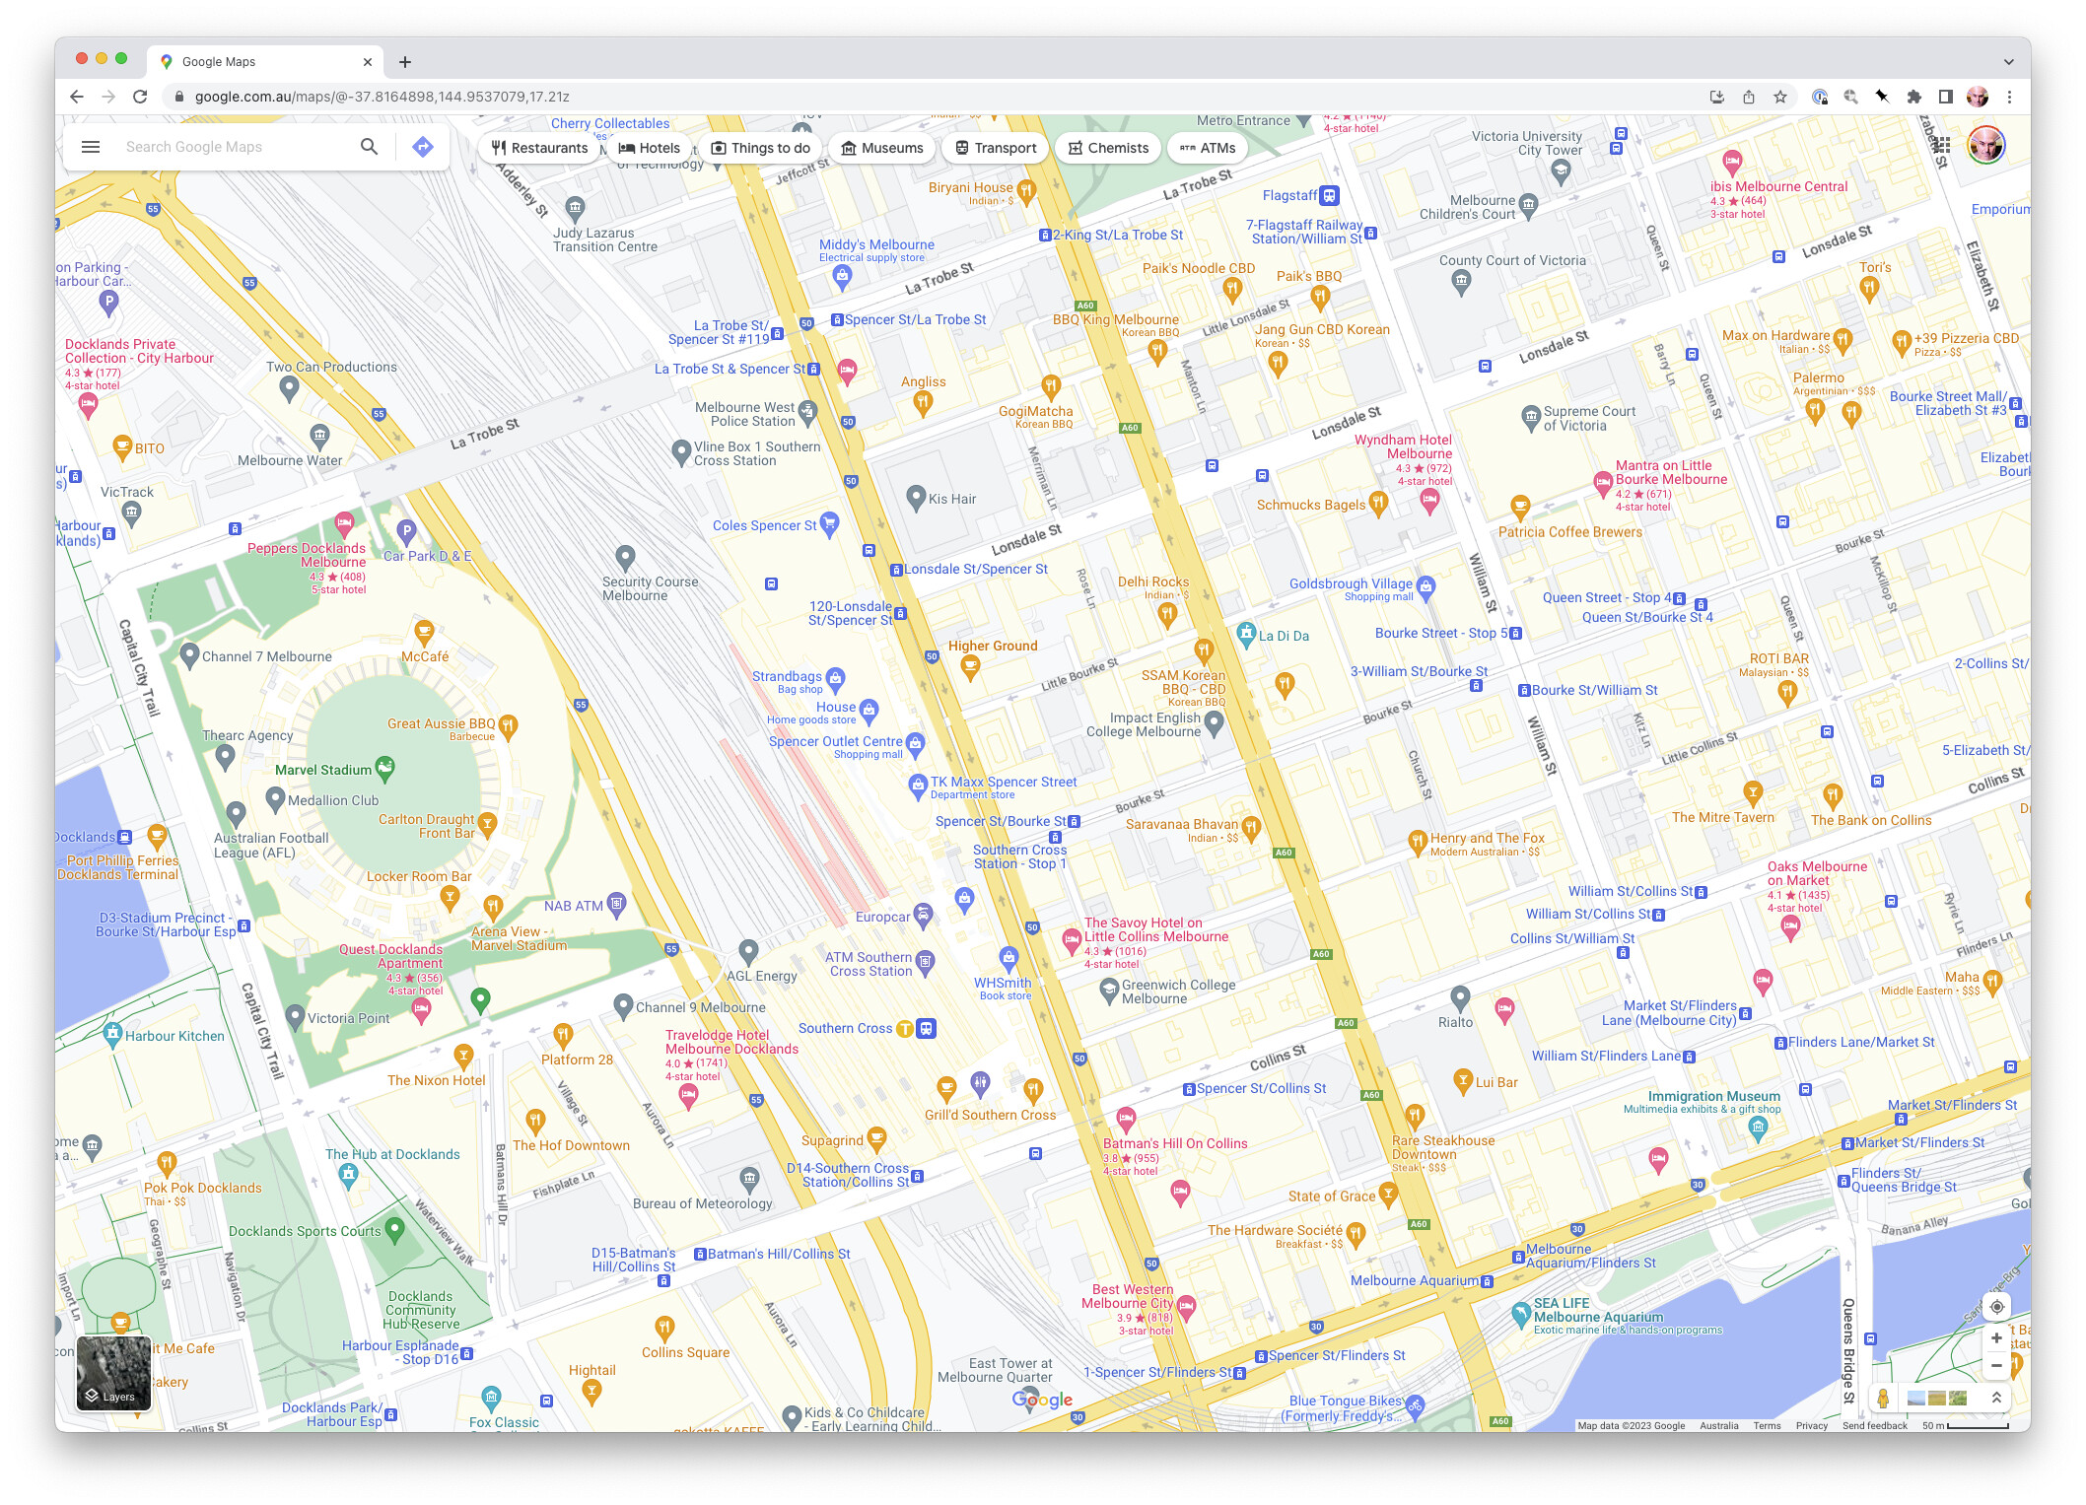2086x1505 pixels.
Task: Select the ibis Melbourne Central hotel pin
Action: click(1732, 163)
